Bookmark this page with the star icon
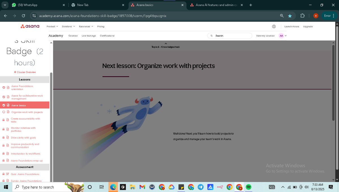Image resolution: width=339 pixels, height=192 pixels. (x=290, y=16)
